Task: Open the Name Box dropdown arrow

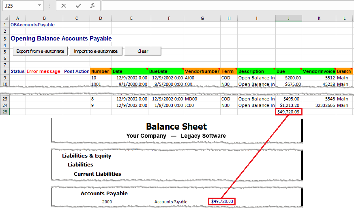Action: tap(39, 6)
